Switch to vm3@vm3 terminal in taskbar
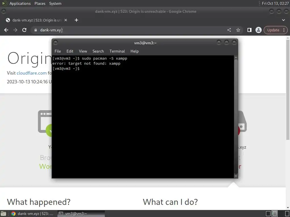Viewport: 290px width, 217px height. click(x=81, y=214)
